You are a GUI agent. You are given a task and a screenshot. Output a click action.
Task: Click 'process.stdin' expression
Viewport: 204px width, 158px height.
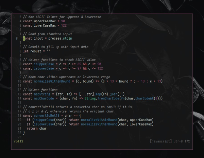(60, 39)
